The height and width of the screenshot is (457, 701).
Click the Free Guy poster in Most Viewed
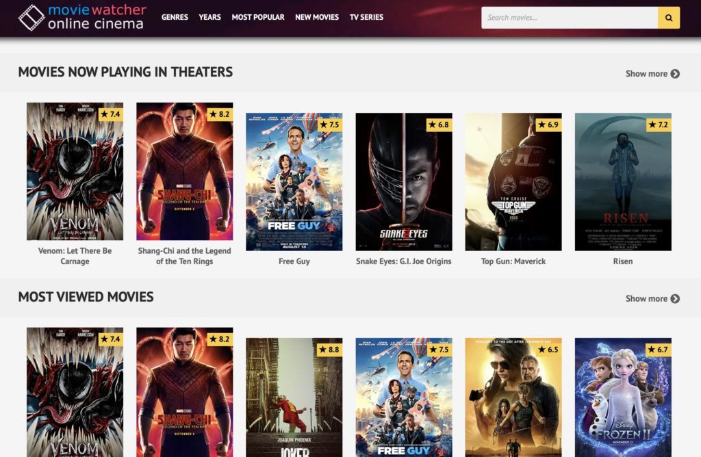coord(404,397)
